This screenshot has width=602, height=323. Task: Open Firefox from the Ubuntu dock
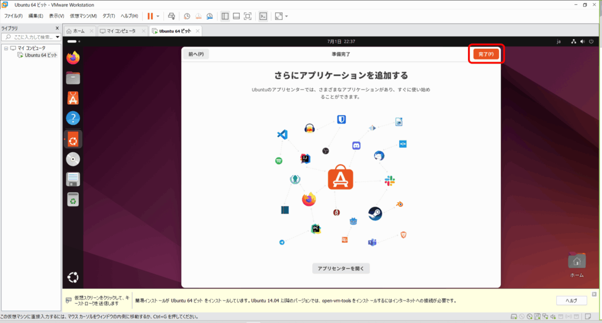click(73, 58)
